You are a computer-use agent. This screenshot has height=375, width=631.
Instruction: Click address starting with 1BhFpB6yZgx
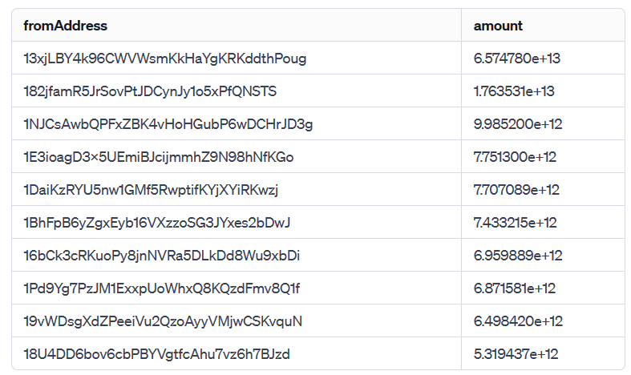tap(157, 223)
